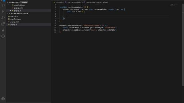Click 'checkButton' string in getElementById call
Viewport: 184px width, 103px height.
tap(110, 28)
